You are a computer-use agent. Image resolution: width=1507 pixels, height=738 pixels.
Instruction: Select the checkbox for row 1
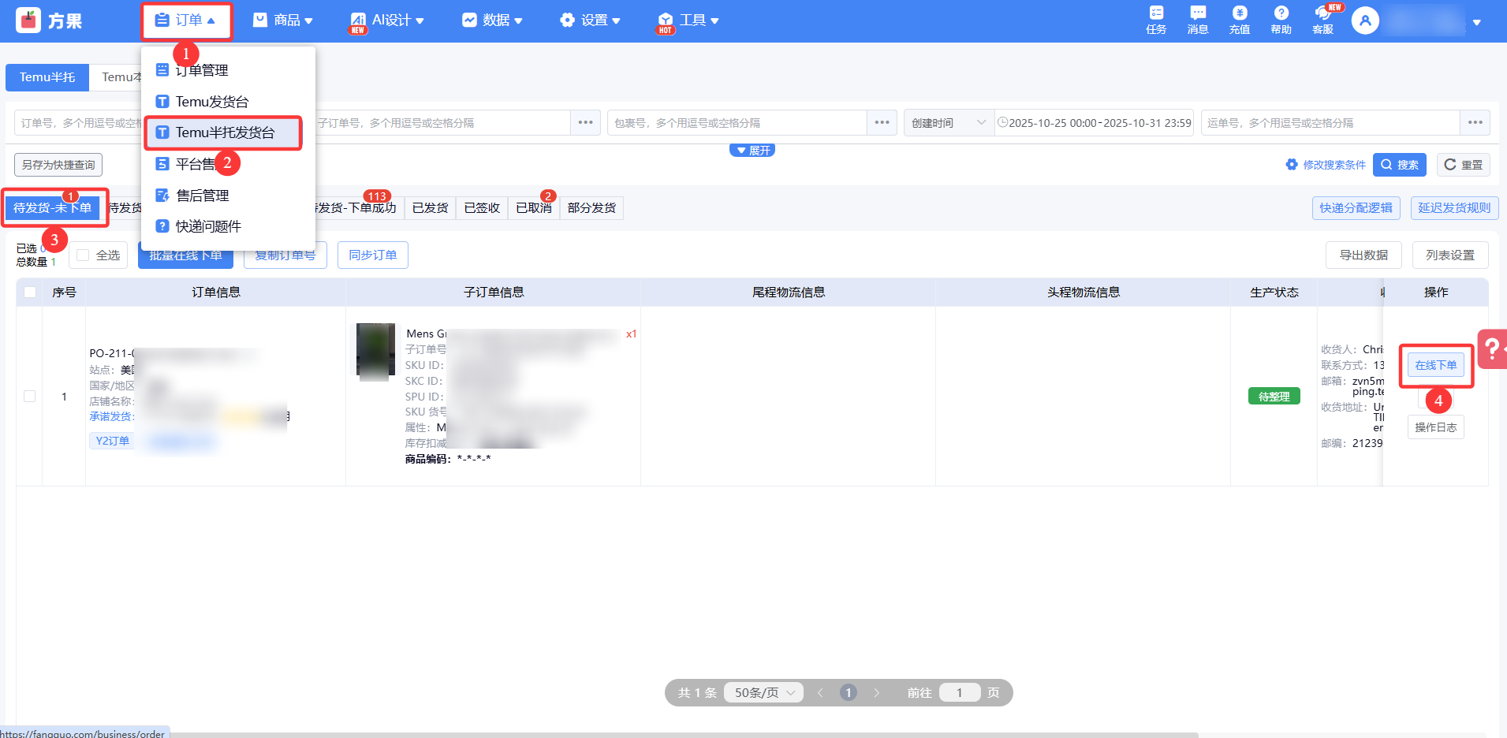[30, 397]
